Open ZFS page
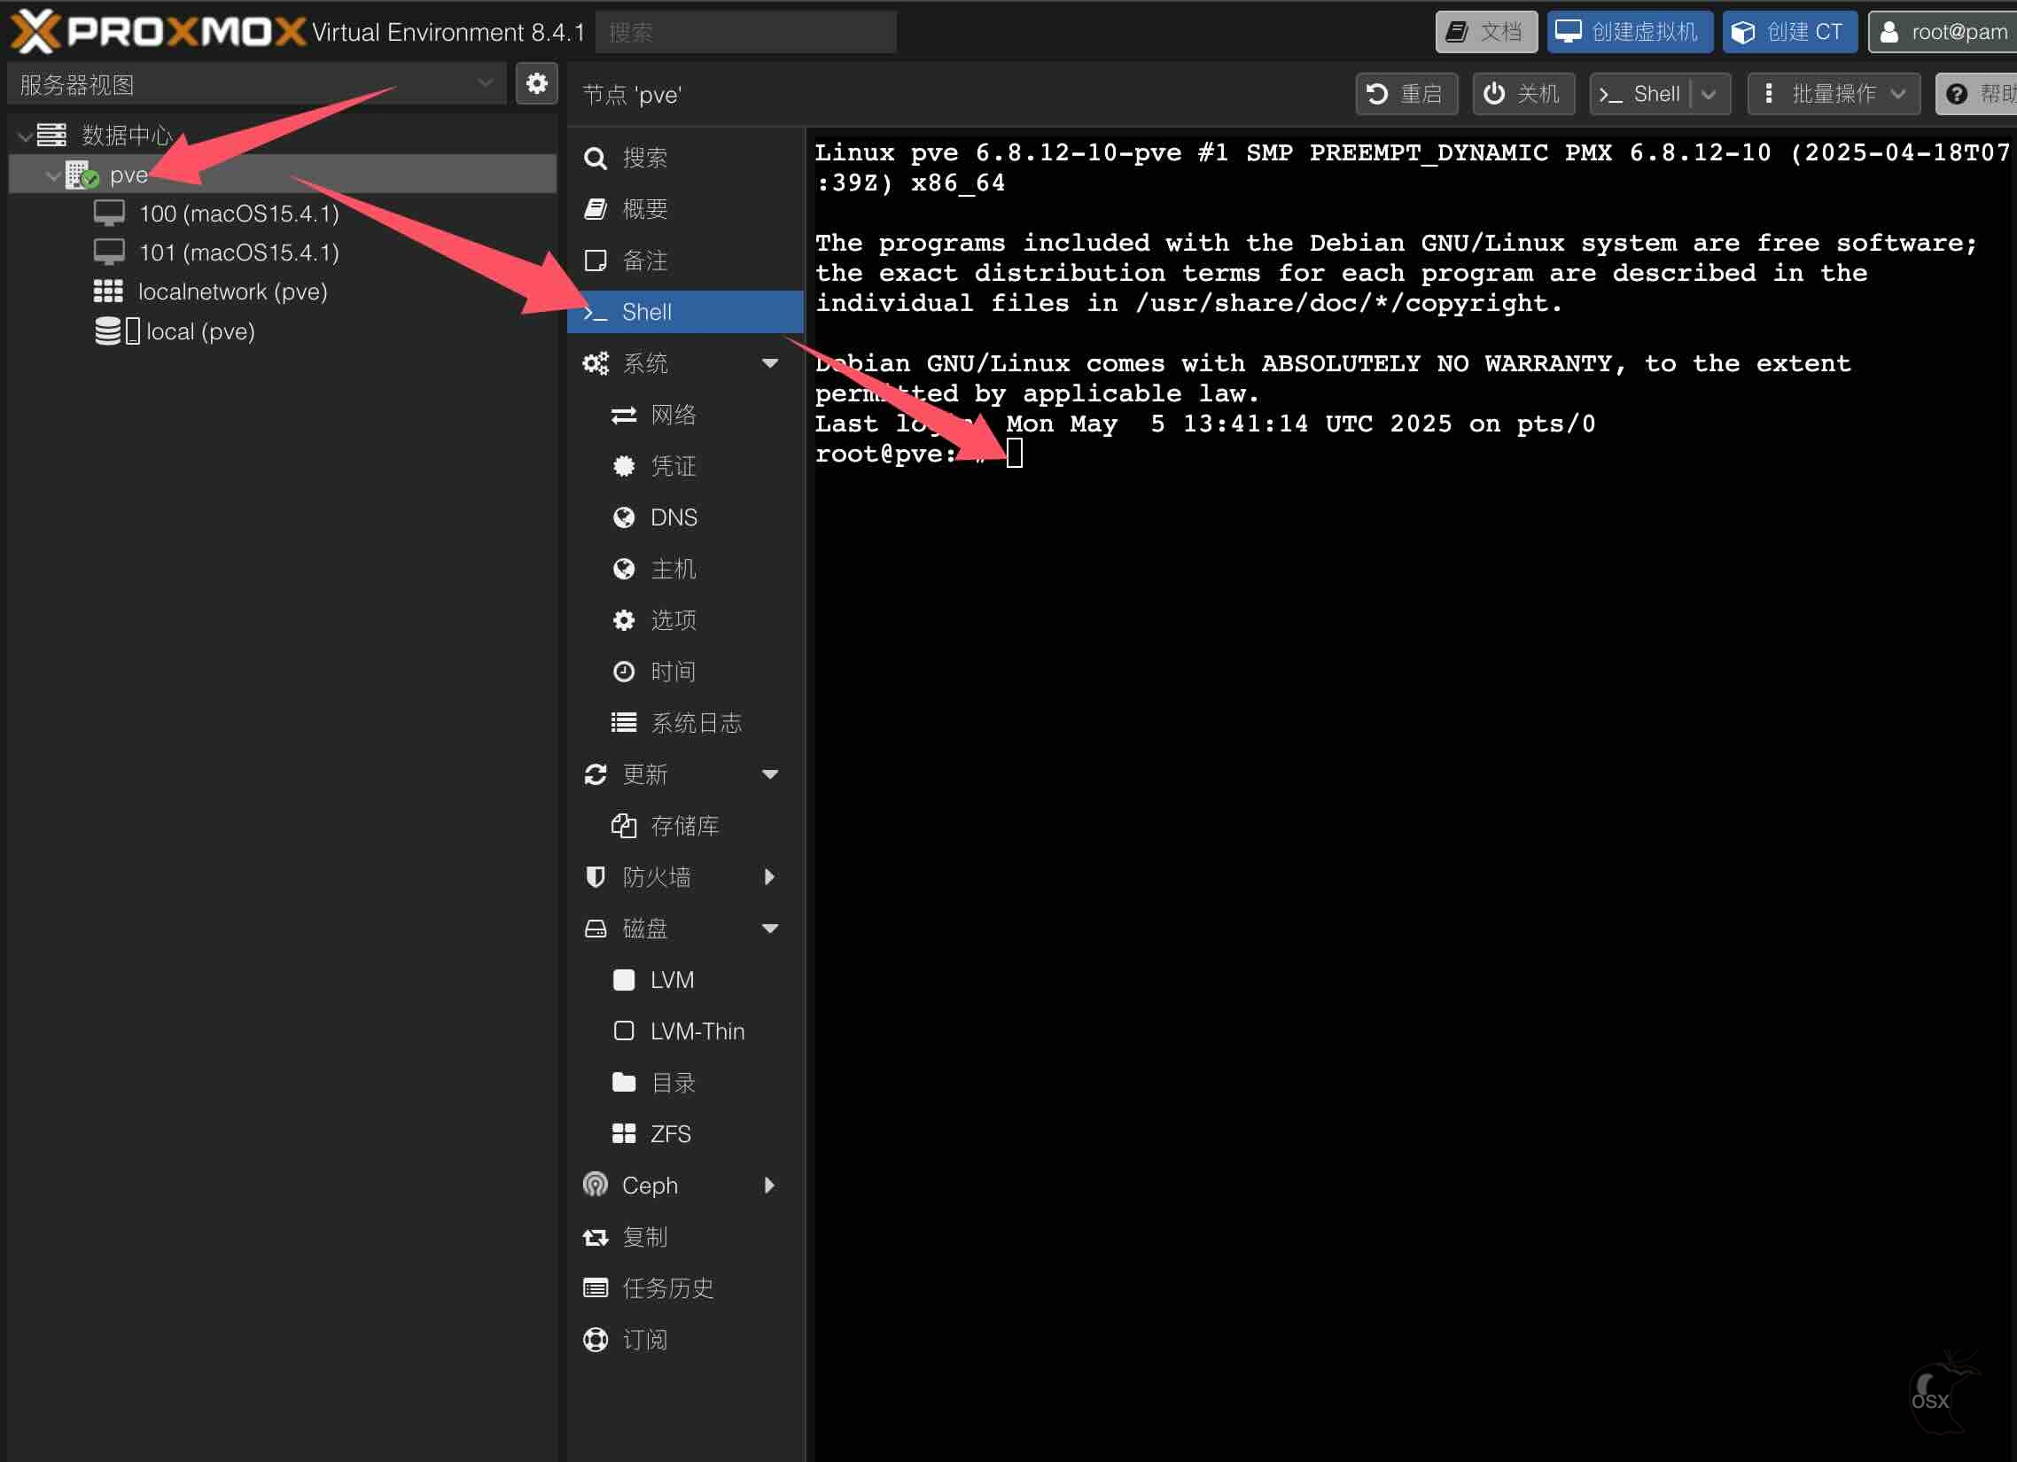The image size is (2017, 1462). click(685, 1134)
